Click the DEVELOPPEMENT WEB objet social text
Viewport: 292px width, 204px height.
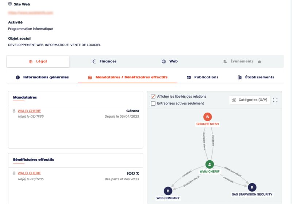54,45
